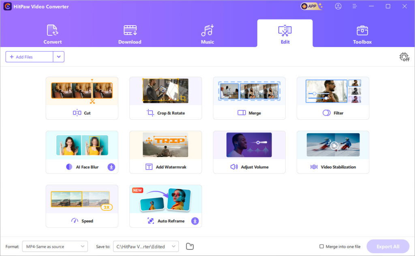The width and height of the screenshot is (415, 256).
Task: Open the Save to path dropdown
Action: click(146, 246)
